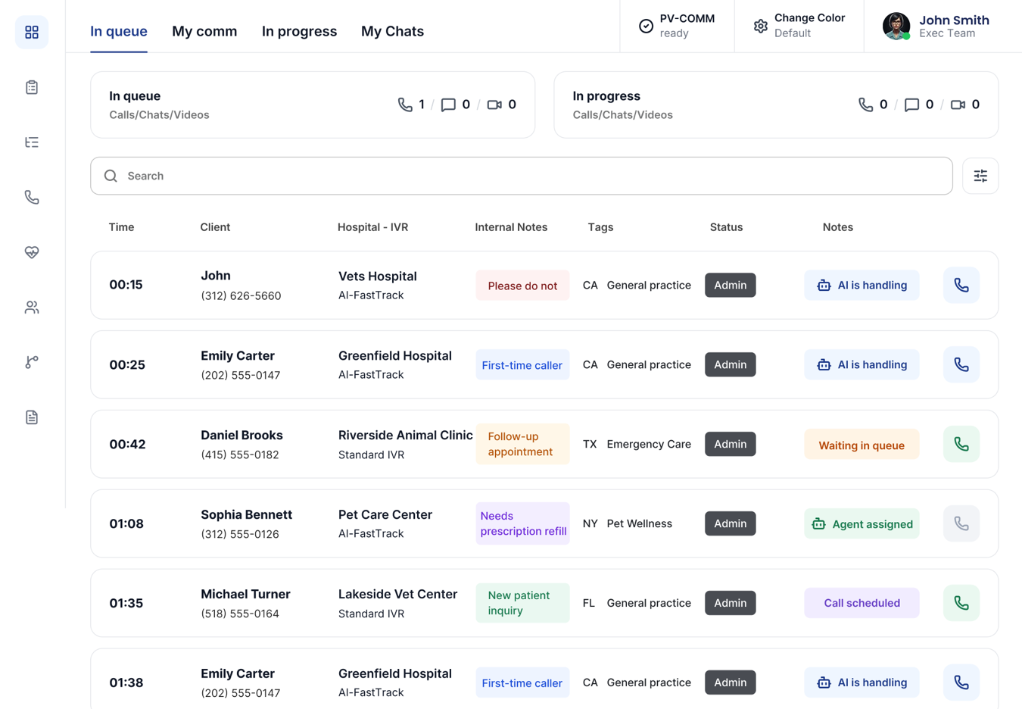This screenshot has width=1022, height=709.
Task: Open the document icon in sidebar
Action: click(x=32, y=417)
